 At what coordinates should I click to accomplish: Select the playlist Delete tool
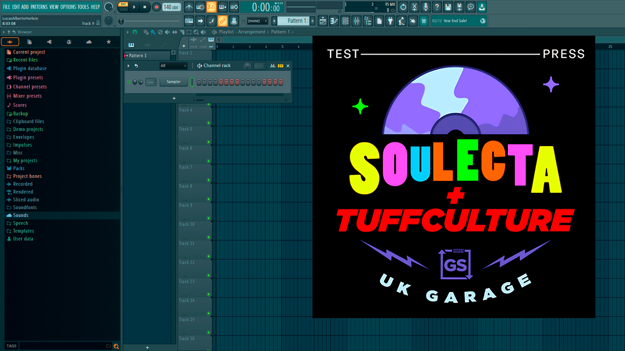[x=160, y=32]
